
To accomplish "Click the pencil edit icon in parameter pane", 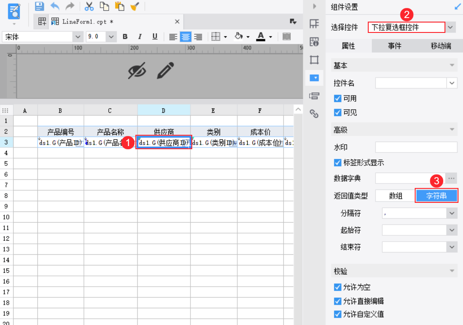I will (165, 70).
